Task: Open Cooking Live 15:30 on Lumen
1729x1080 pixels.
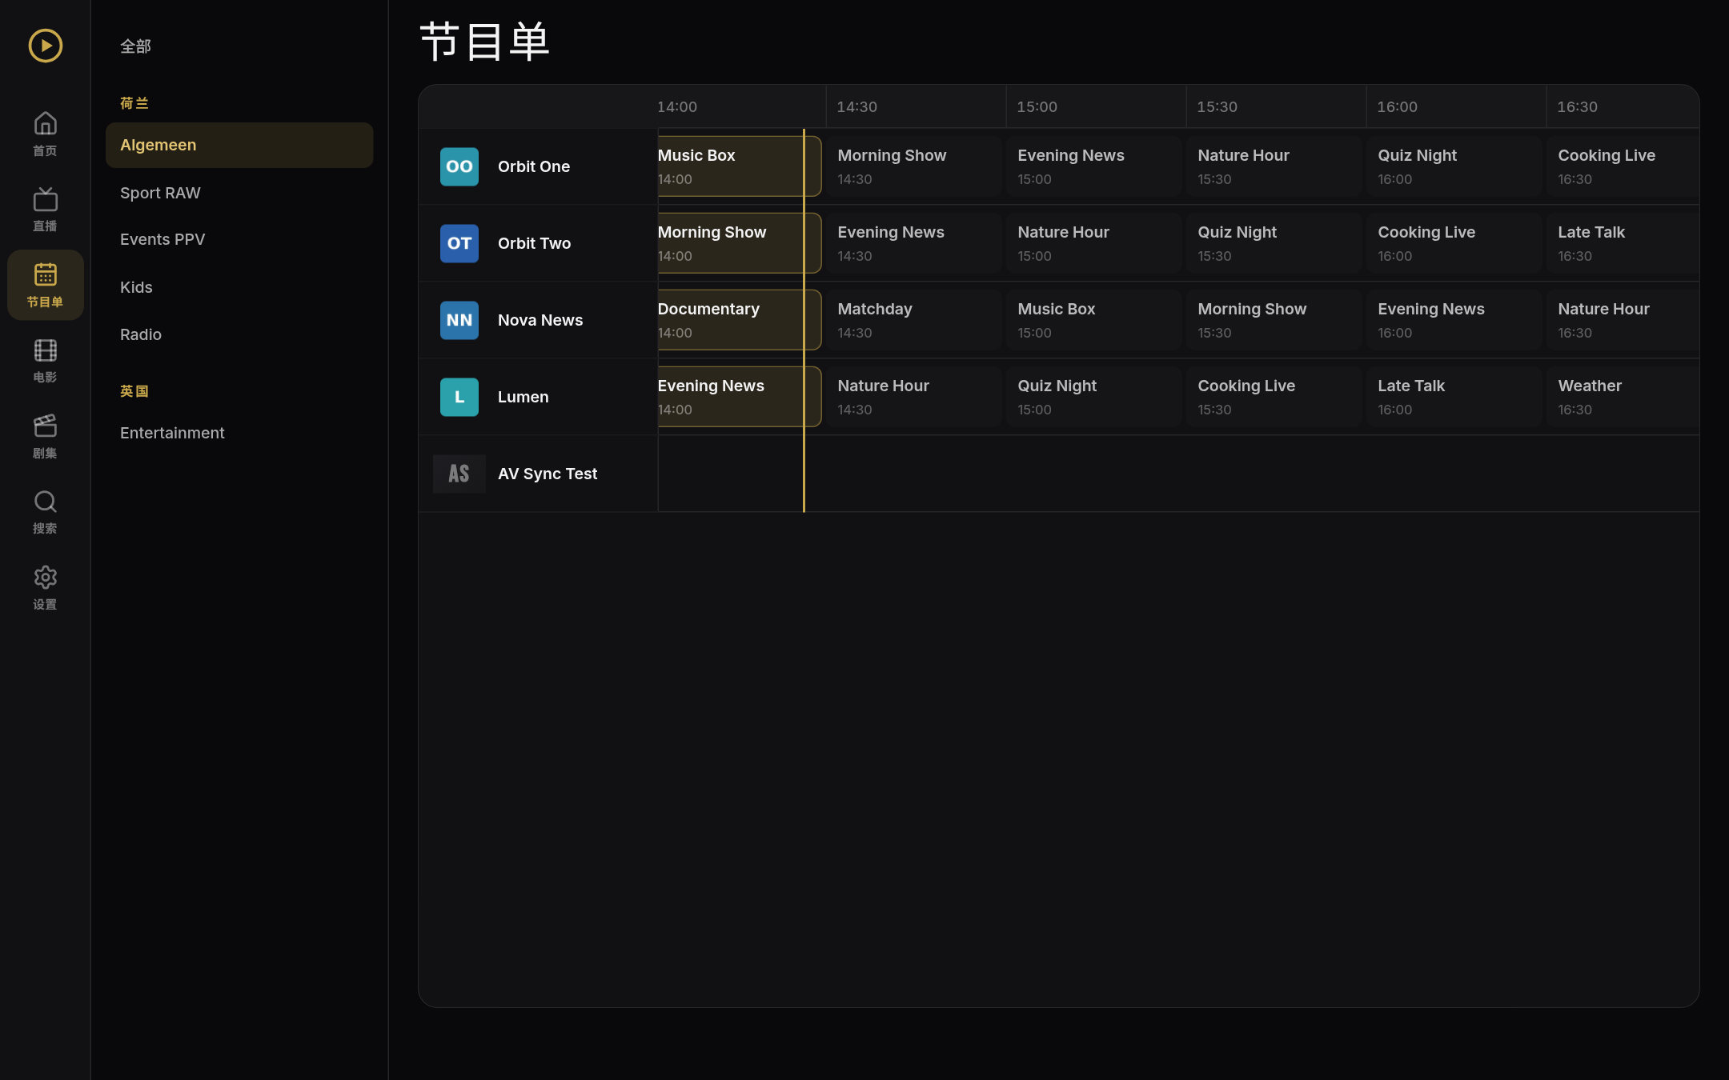Action: [1274, 397]
